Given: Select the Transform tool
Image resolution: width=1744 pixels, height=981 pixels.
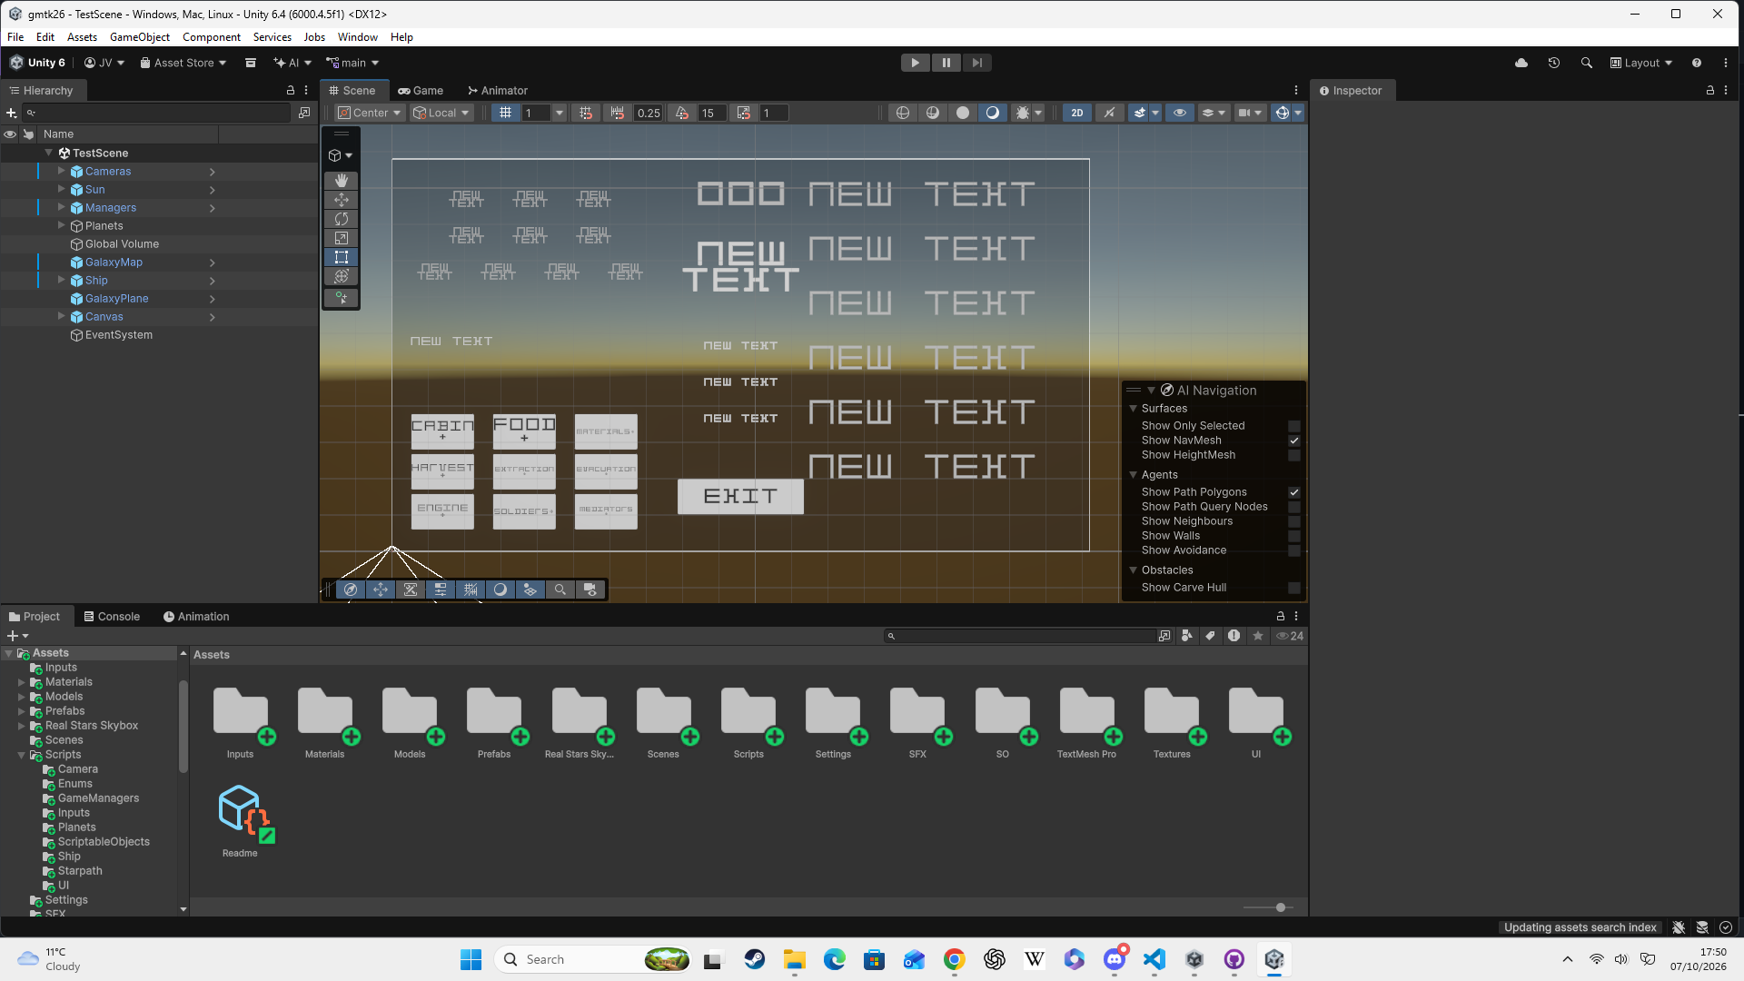Looking at the screenshot, I should pos(342,276).
